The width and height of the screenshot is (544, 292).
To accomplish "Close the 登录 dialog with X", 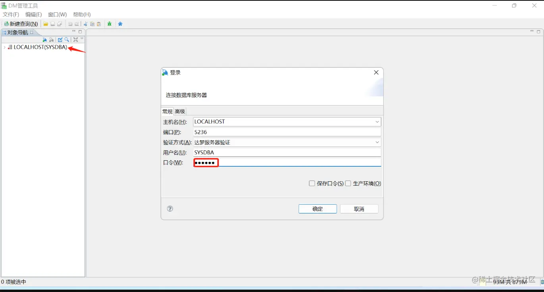I will [x=376, y=72].
